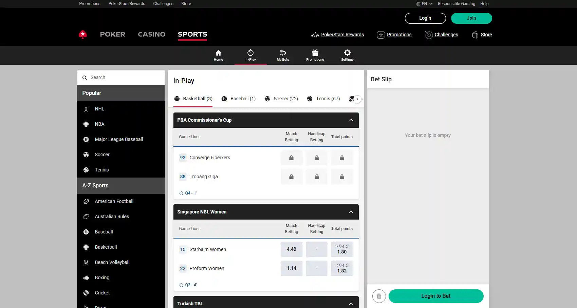
Task: Click Starbalm Women handicap dash cell
Action: [x=317, y=249]
